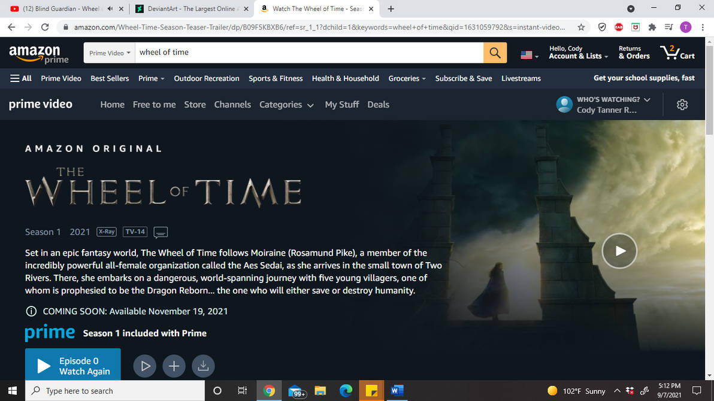Click Get your school supplies, fast
The image size is (714, 401).
(644, 78)
